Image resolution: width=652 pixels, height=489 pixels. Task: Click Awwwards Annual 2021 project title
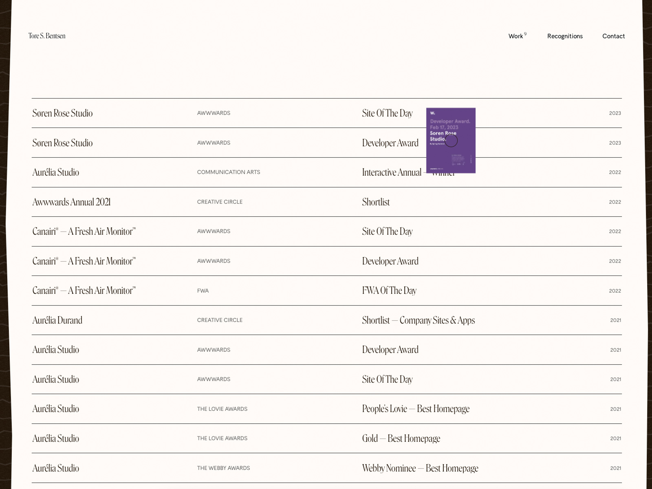tap(72, 202)
